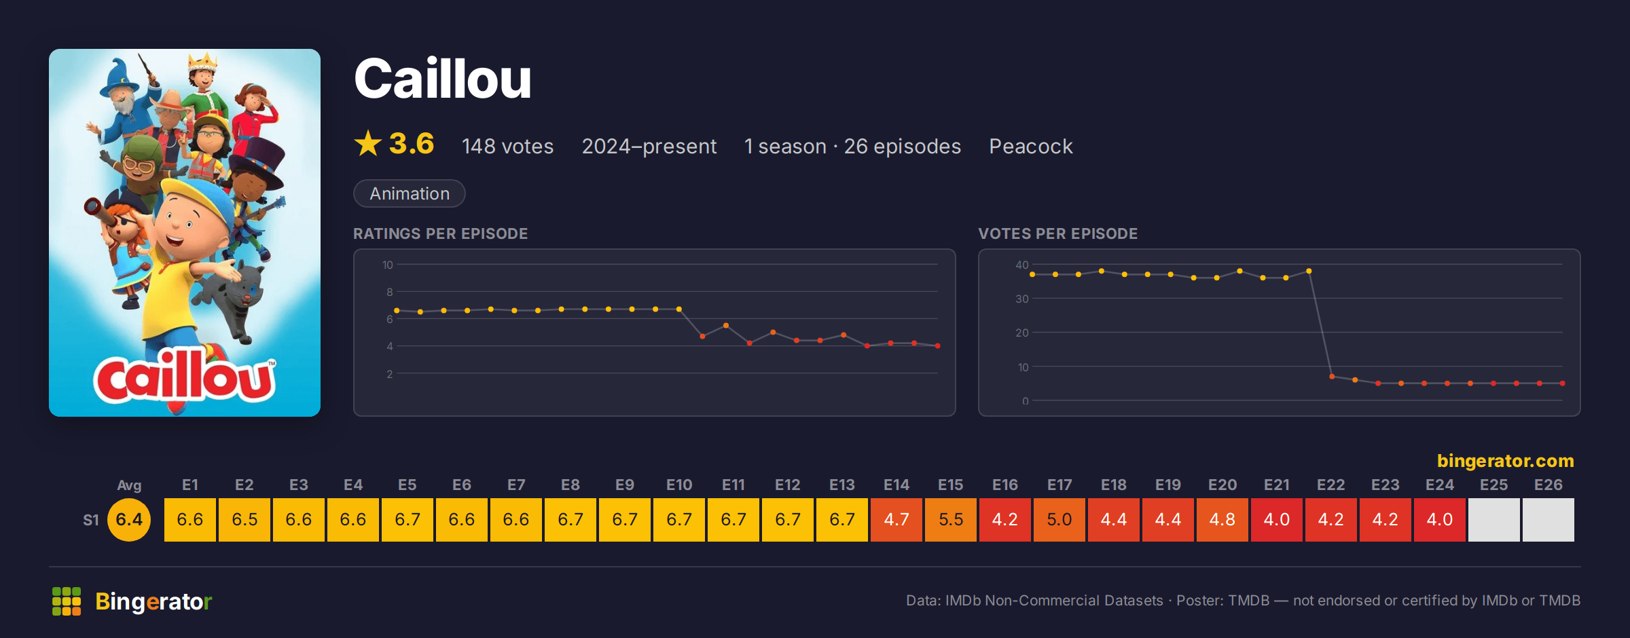Click the Bingerator brand name in the footer

point(153,601)
